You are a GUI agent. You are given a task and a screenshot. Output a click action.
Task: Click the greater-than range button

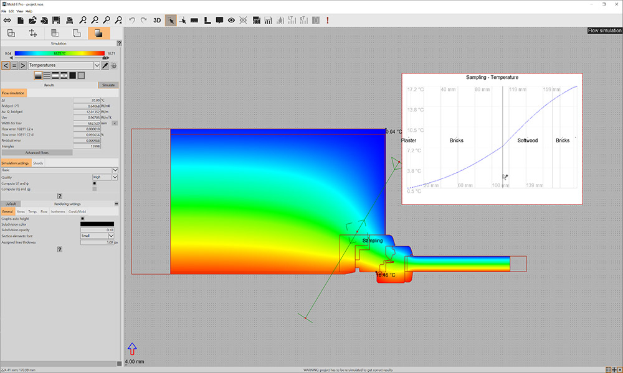tap(23, 65)
